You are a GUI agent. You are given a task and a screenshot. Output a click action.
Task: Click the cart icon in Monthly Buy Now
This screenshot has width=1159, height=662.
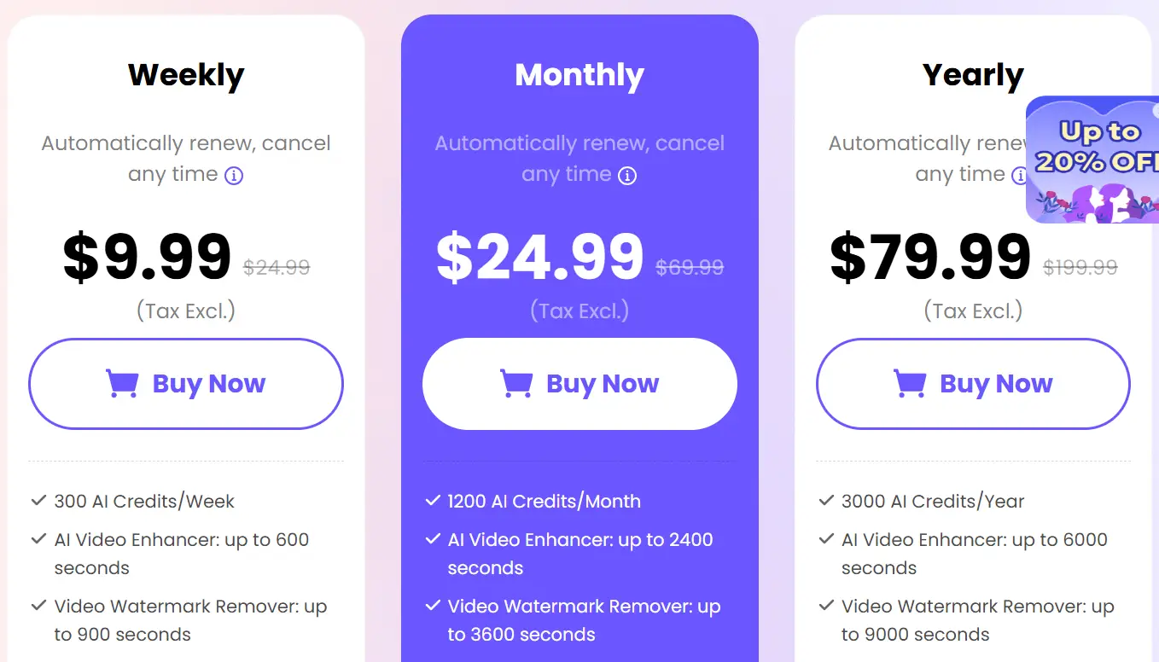[x=515, y=384]
